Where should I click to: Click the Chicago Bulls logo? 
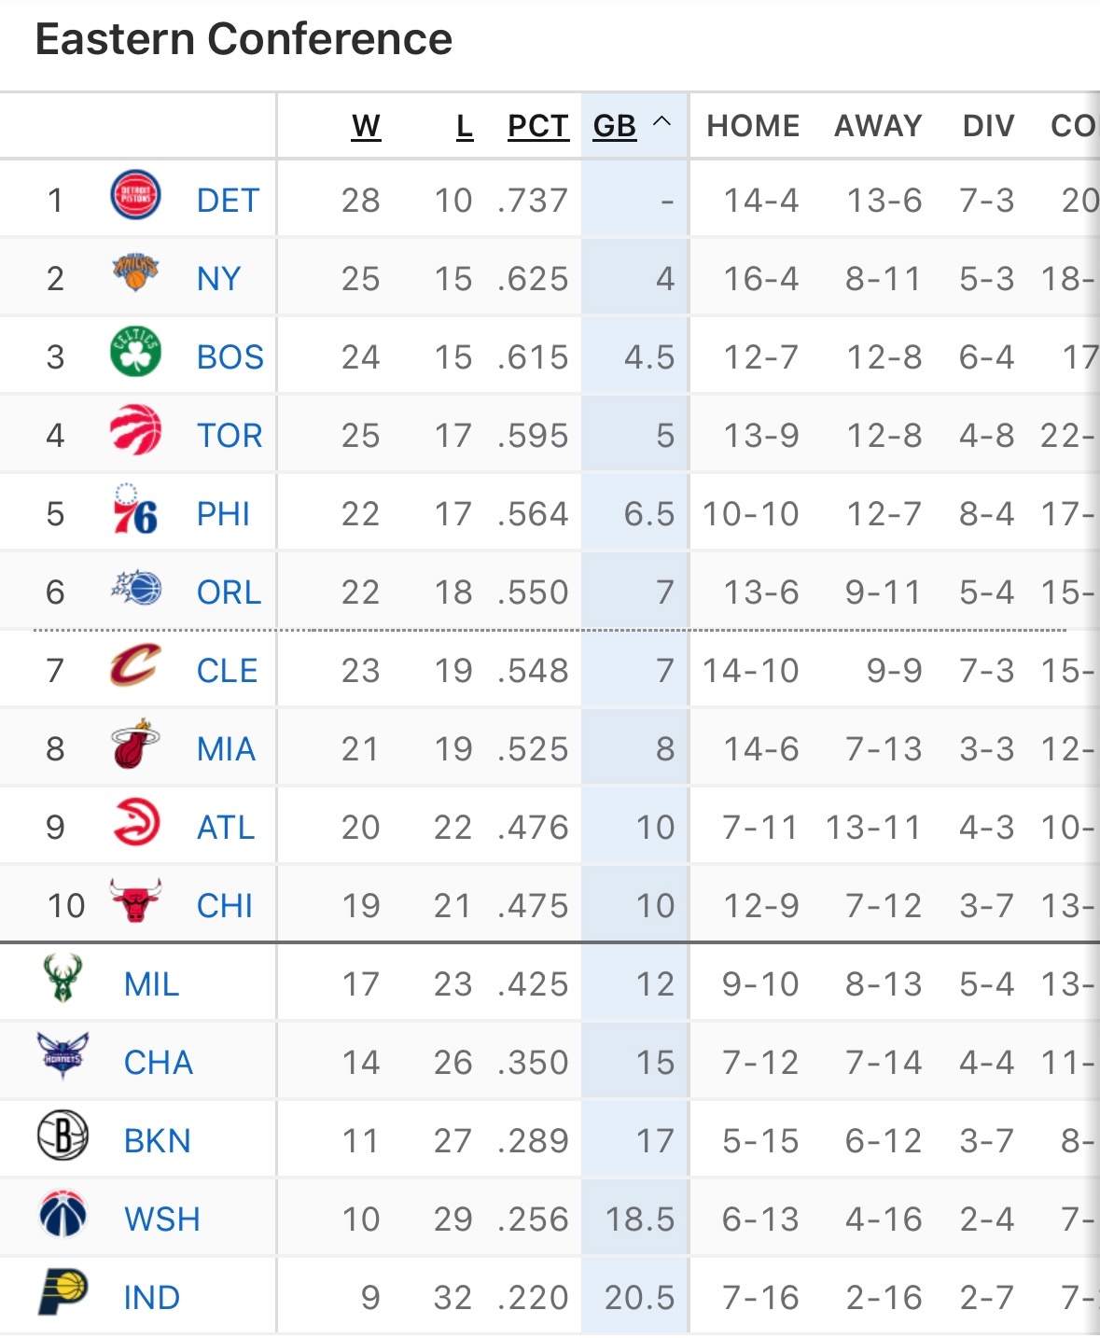tap(135, 901)
